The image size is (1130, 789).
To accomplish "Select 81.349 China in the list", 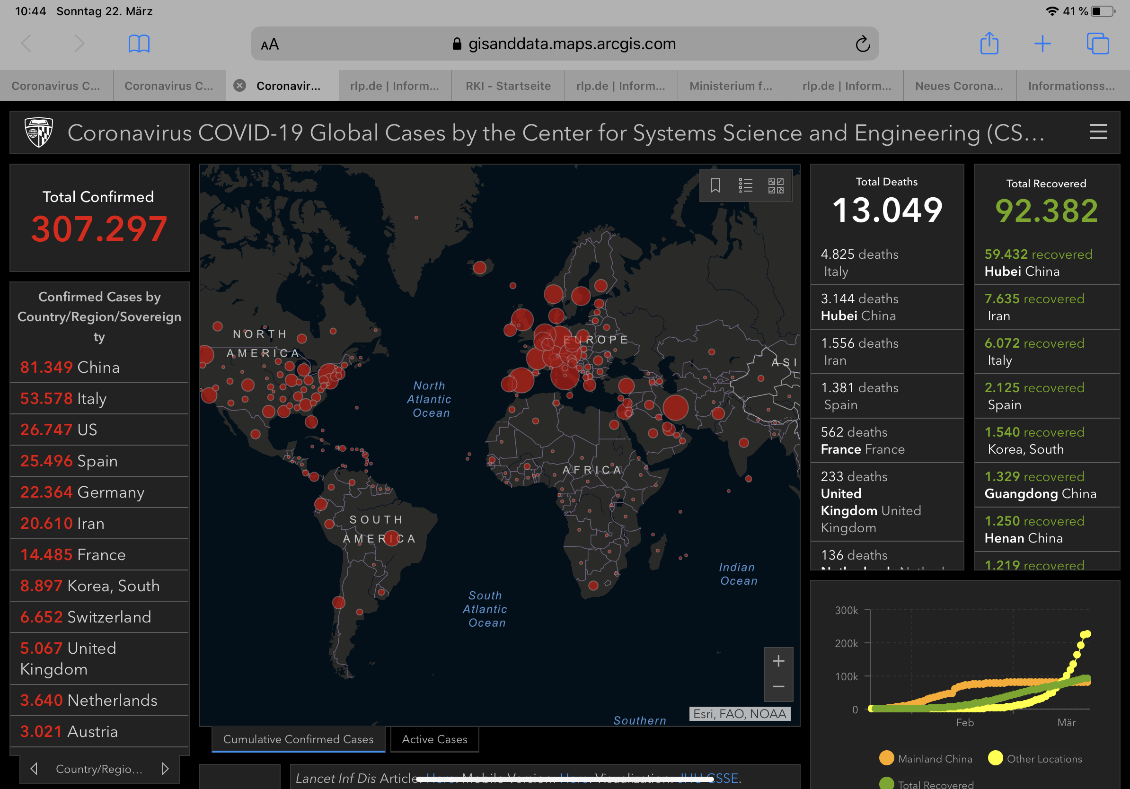I will tap(99, 367).
